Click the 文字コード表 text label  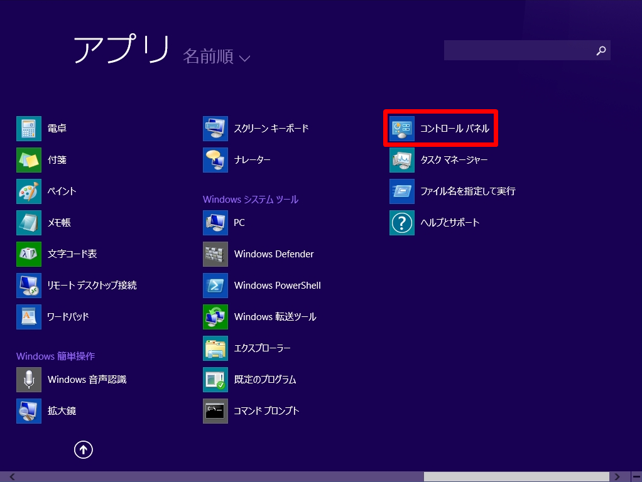tap(72, 254)
